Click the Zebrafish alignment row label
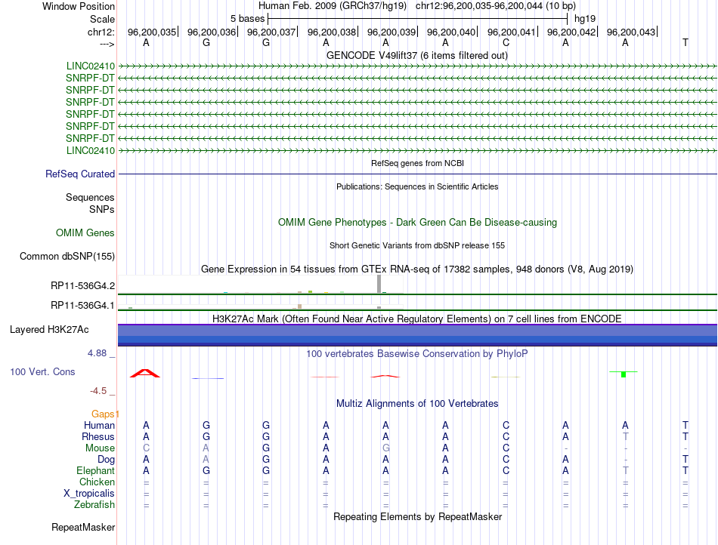The height and width of the screenshot is (545, 718). click(x=94, y=505)
